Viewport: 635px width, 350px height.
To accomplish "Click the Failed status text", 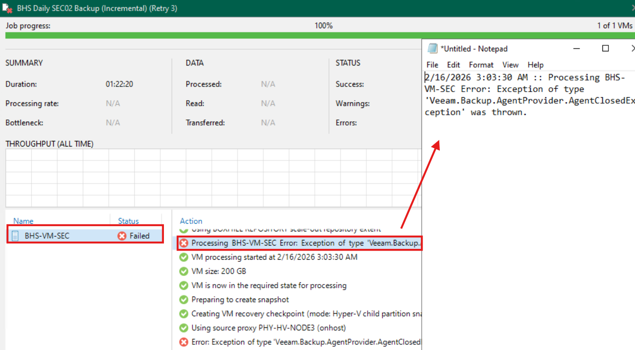I will click(139, 236).
